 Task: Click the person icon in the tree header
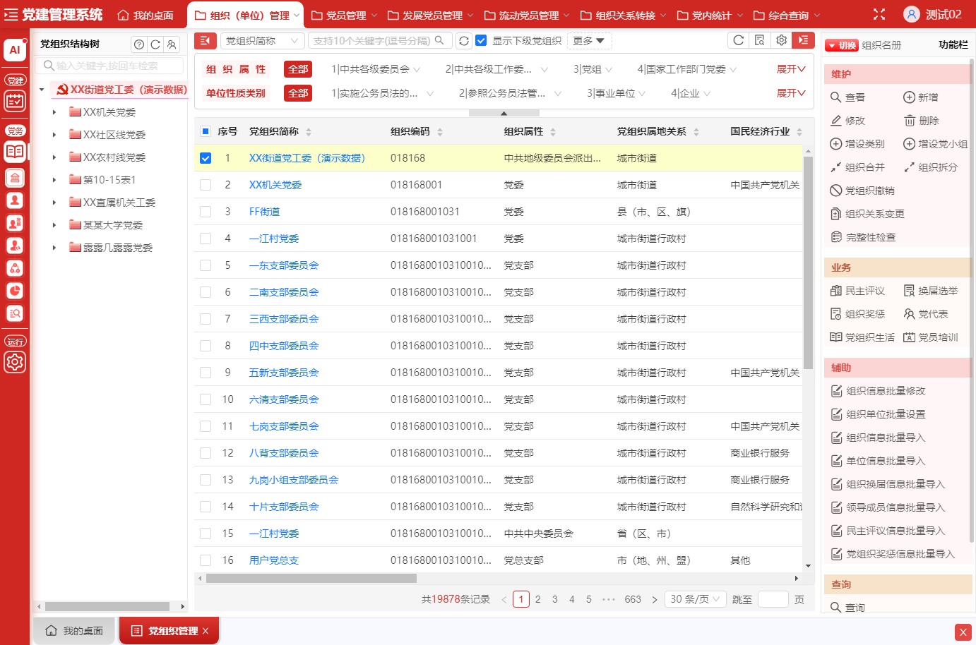[x=172, y=44]
